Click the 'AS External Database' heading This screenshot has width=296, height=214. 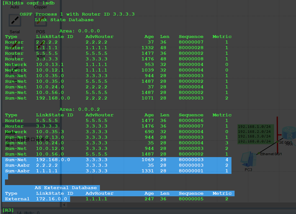(65, 188)
